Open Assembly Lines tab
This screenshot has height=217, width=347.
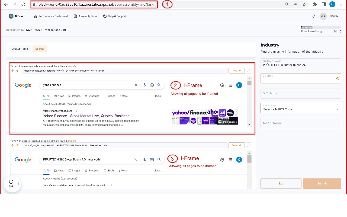coord(85,16)
